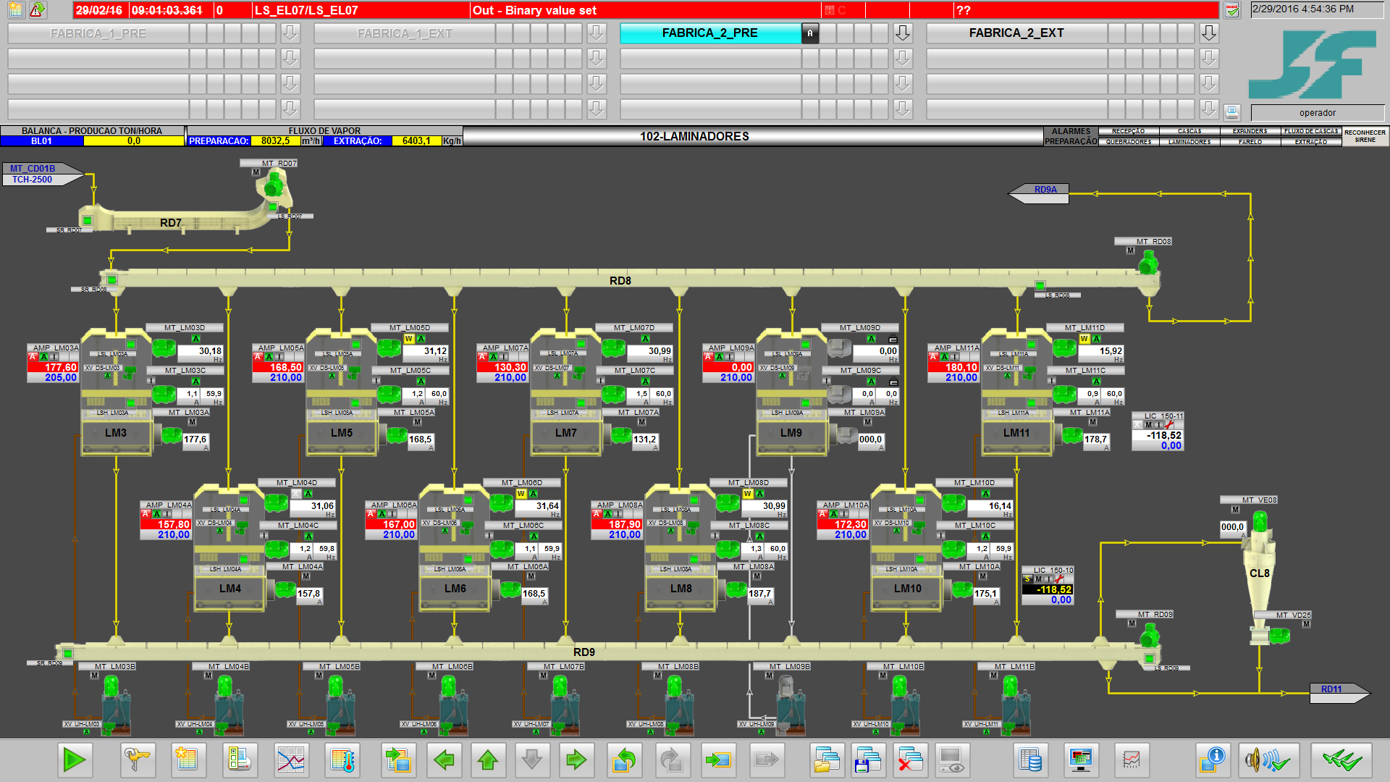Click the green left navigation arrow

coord(444,760)
